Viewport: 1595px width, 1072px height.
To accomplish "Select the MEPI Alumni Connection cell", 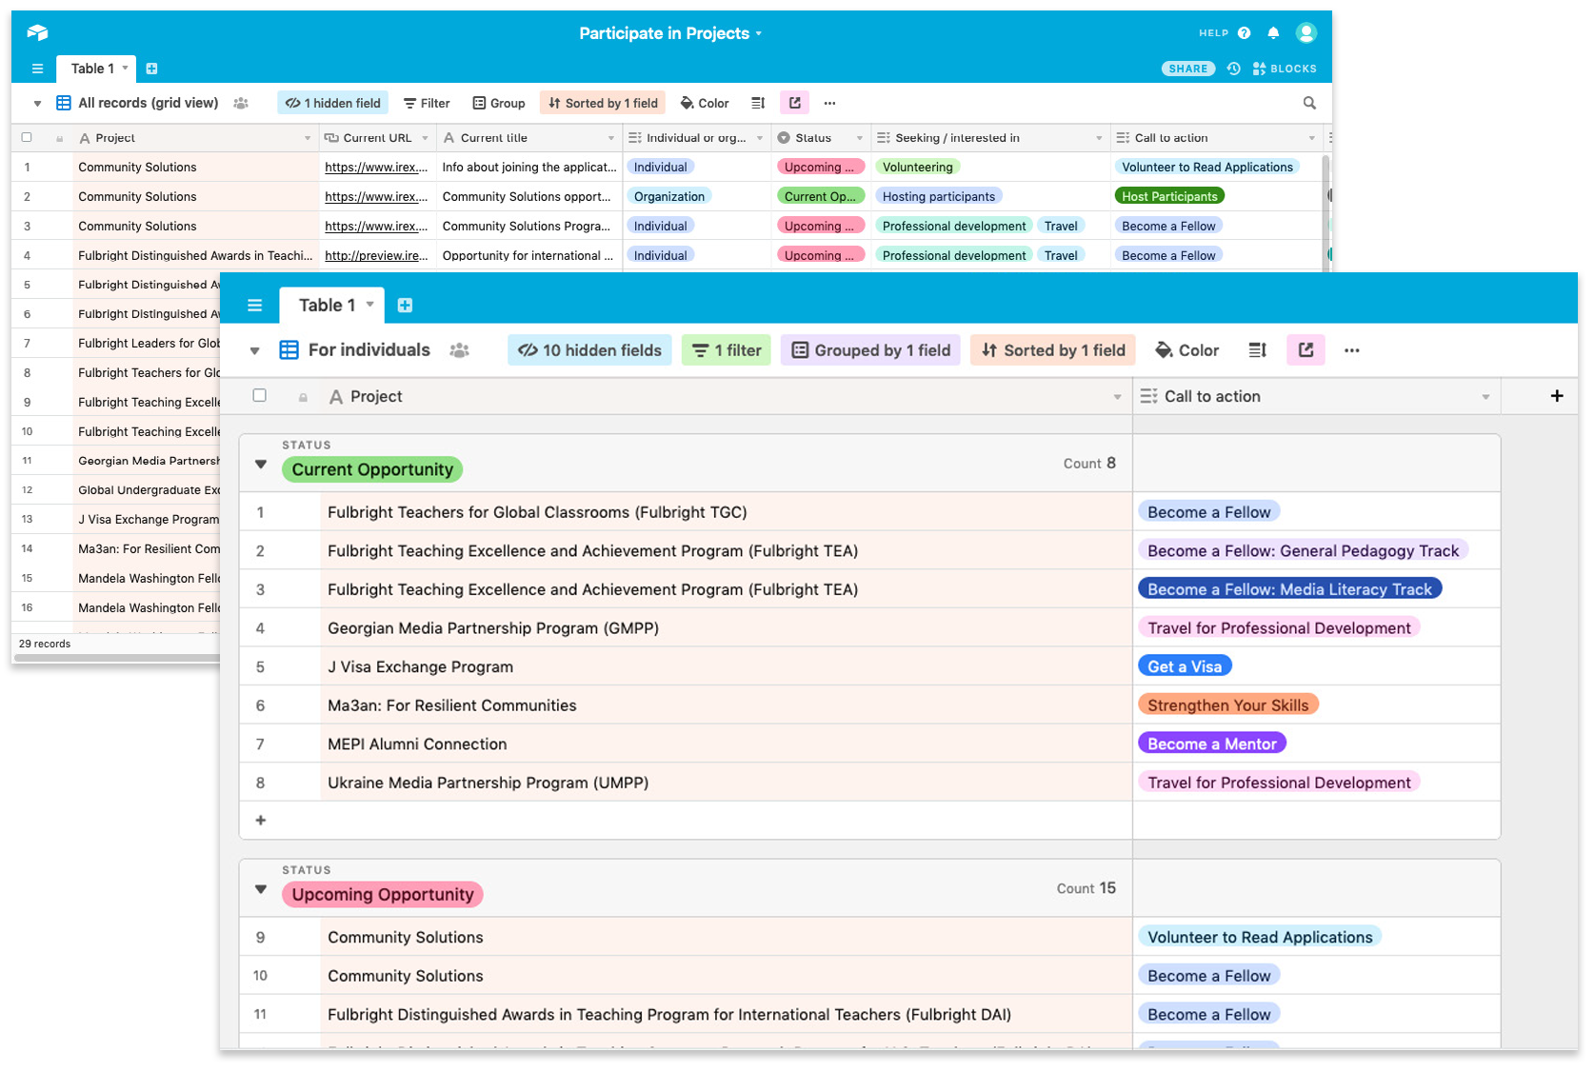I will click(x=726, y=744).
